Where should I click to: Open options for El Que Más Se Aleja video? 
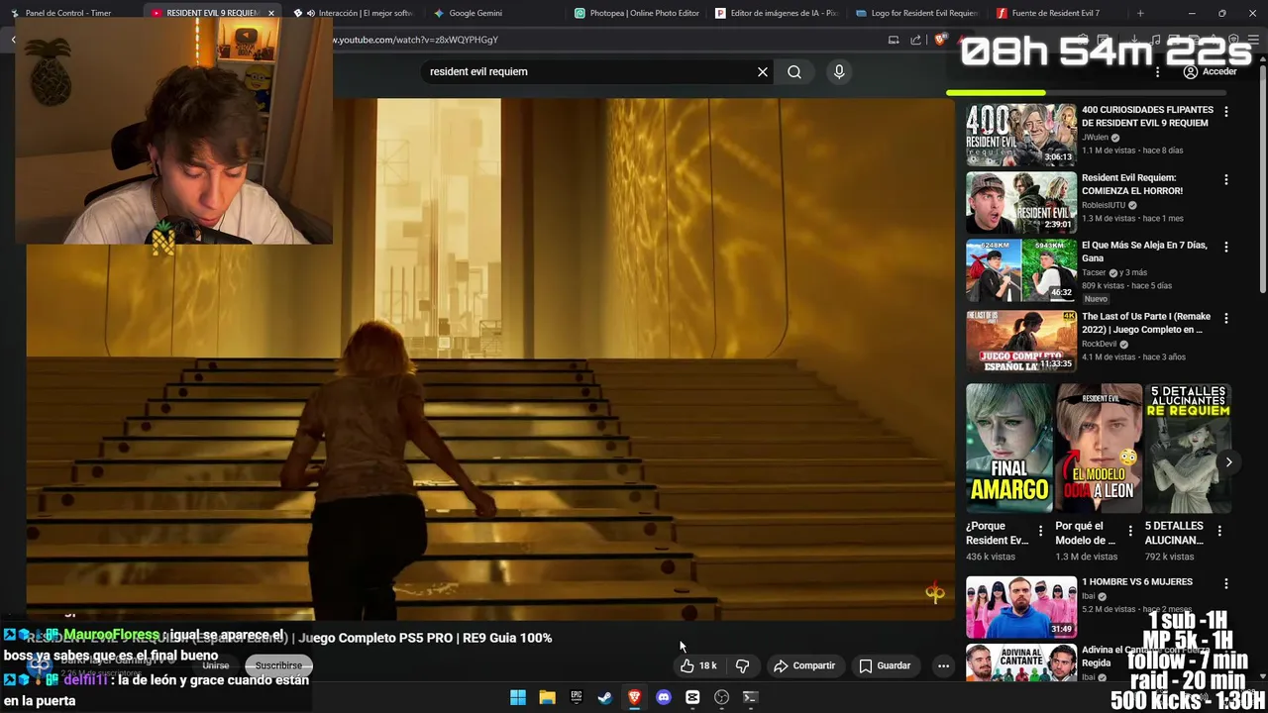point(1226,247)
